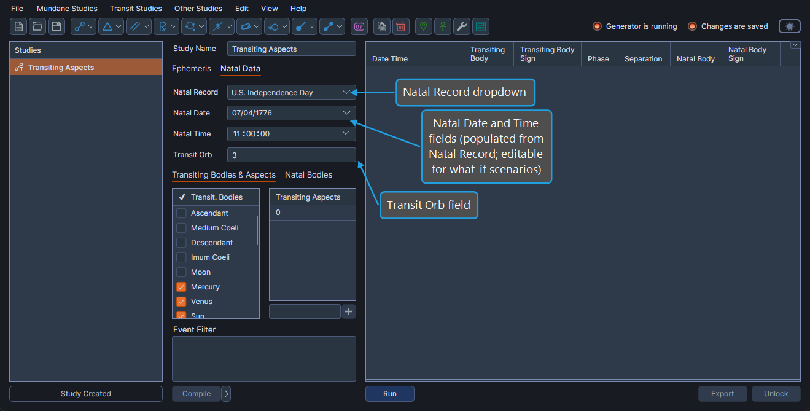Click the Event Filter text area
Screen dimensions: 810x411
click(264, 359)
